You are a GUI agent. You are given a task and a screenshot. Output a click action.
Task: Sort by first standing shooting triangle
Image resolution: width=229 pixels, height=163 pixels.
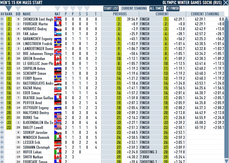tap(80, 8)
